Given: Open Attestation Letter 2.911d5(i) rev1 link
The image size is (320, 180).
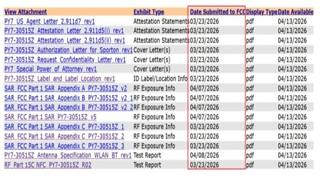Looking at the screenshot, I should tap(64, 31).
